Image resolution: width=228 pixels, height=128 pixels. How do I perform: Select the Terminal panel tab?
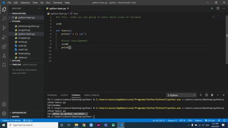point(76,95)
